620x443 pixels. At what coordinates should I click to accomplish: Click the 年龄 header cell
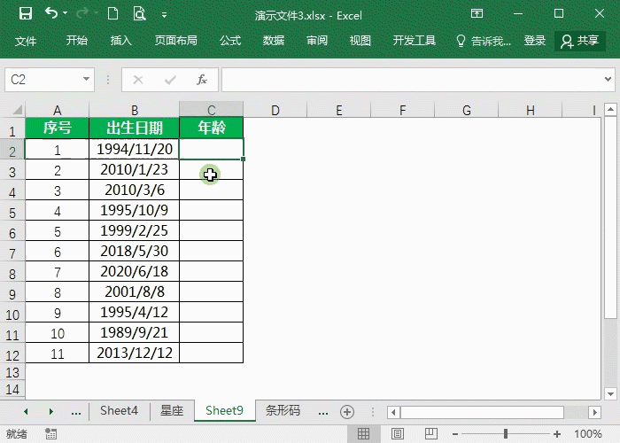pyautogui.click(x=212, y=128)
